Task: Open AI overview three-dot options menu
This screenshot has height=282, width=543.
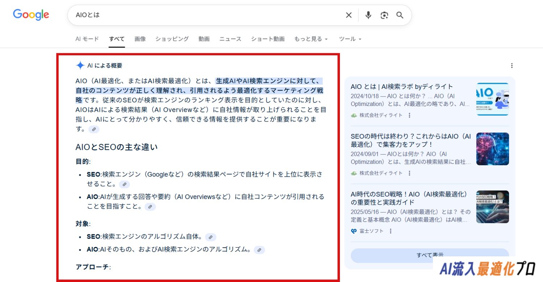Action: (x=512, y=65)
